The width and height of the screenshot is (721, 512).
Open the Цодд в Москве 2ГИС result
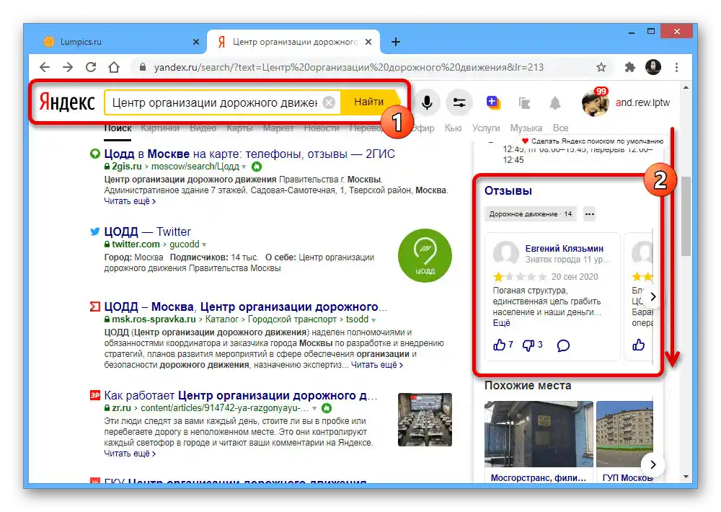point(249,154)
